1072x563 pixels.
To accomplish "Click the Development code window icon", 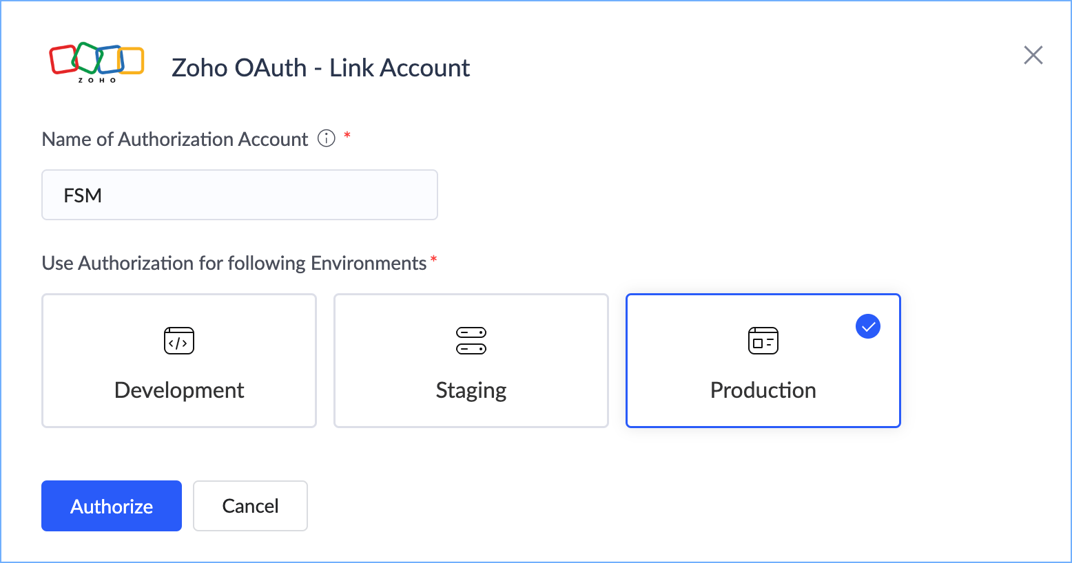I will [x=179, y=341].
